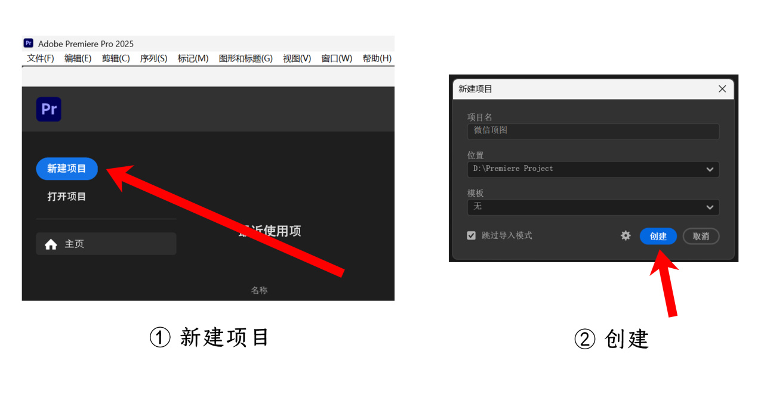This screenshot has height=407, width=764.
Task: Expand the 模板 template dropdown arrow
Action: [x=710, y=207]
